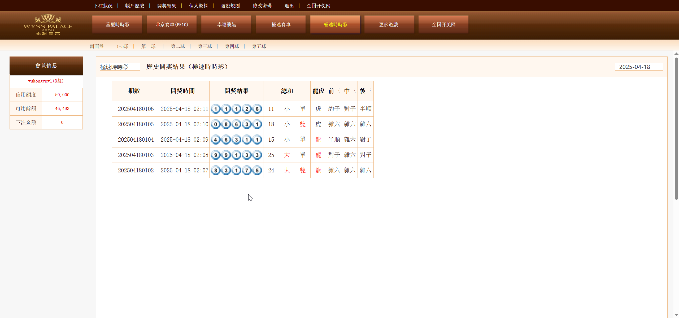Viewport: 679px width, 318px height.
Task: Click ball number 6 in draw 202504180106
Action: tap(257, 109)
